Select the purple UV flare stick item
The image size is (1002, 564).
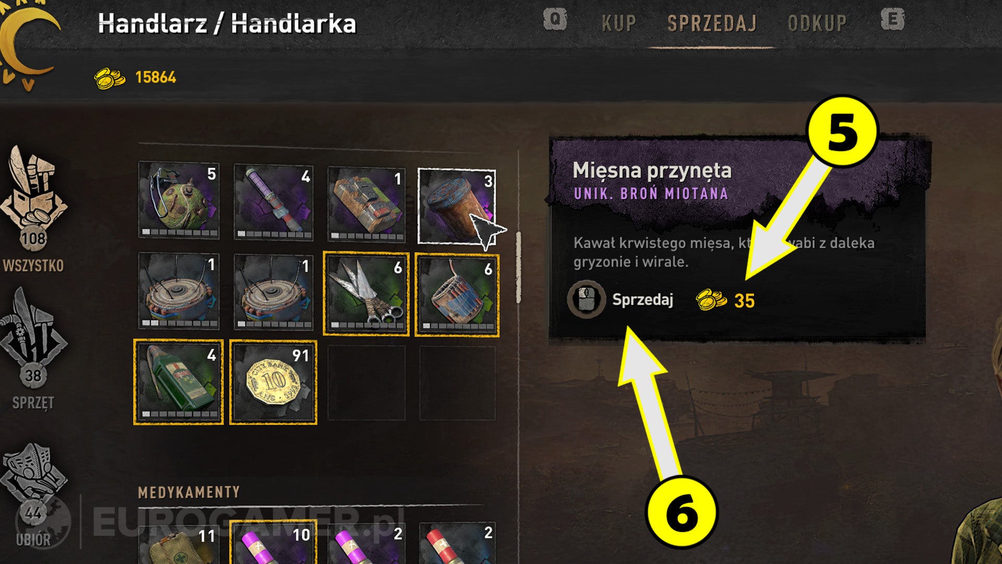point(273,202)
